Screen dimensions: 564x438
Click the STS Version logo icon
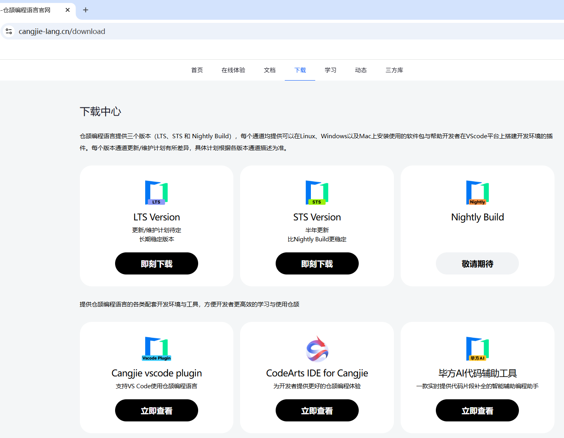tap(317, 193)
